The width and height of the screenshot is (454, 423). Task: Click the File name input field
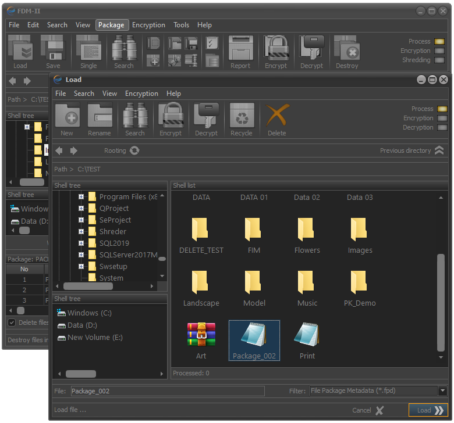pyautogui.click(x=168, y=391)
